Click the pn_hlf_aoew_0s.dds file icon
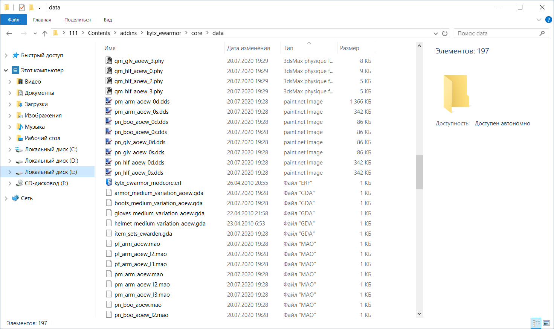This screenshot has width=554, height=329. [108, 172]
